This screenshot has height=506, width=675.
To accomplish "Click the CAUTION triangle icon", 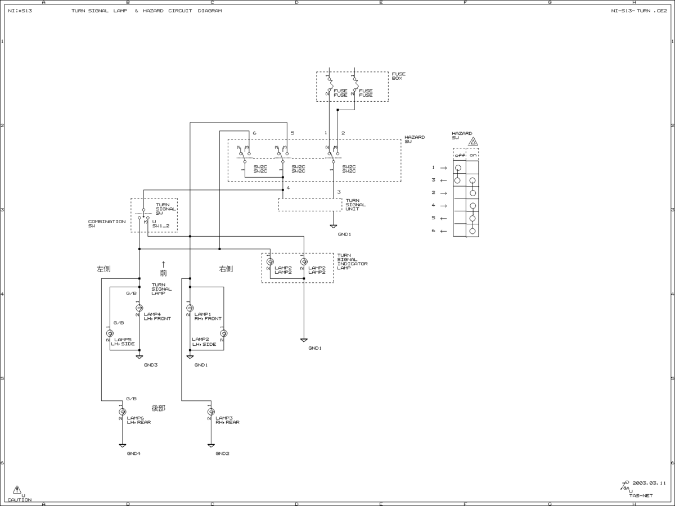I will pyautogui.click(x=17, y=490).
